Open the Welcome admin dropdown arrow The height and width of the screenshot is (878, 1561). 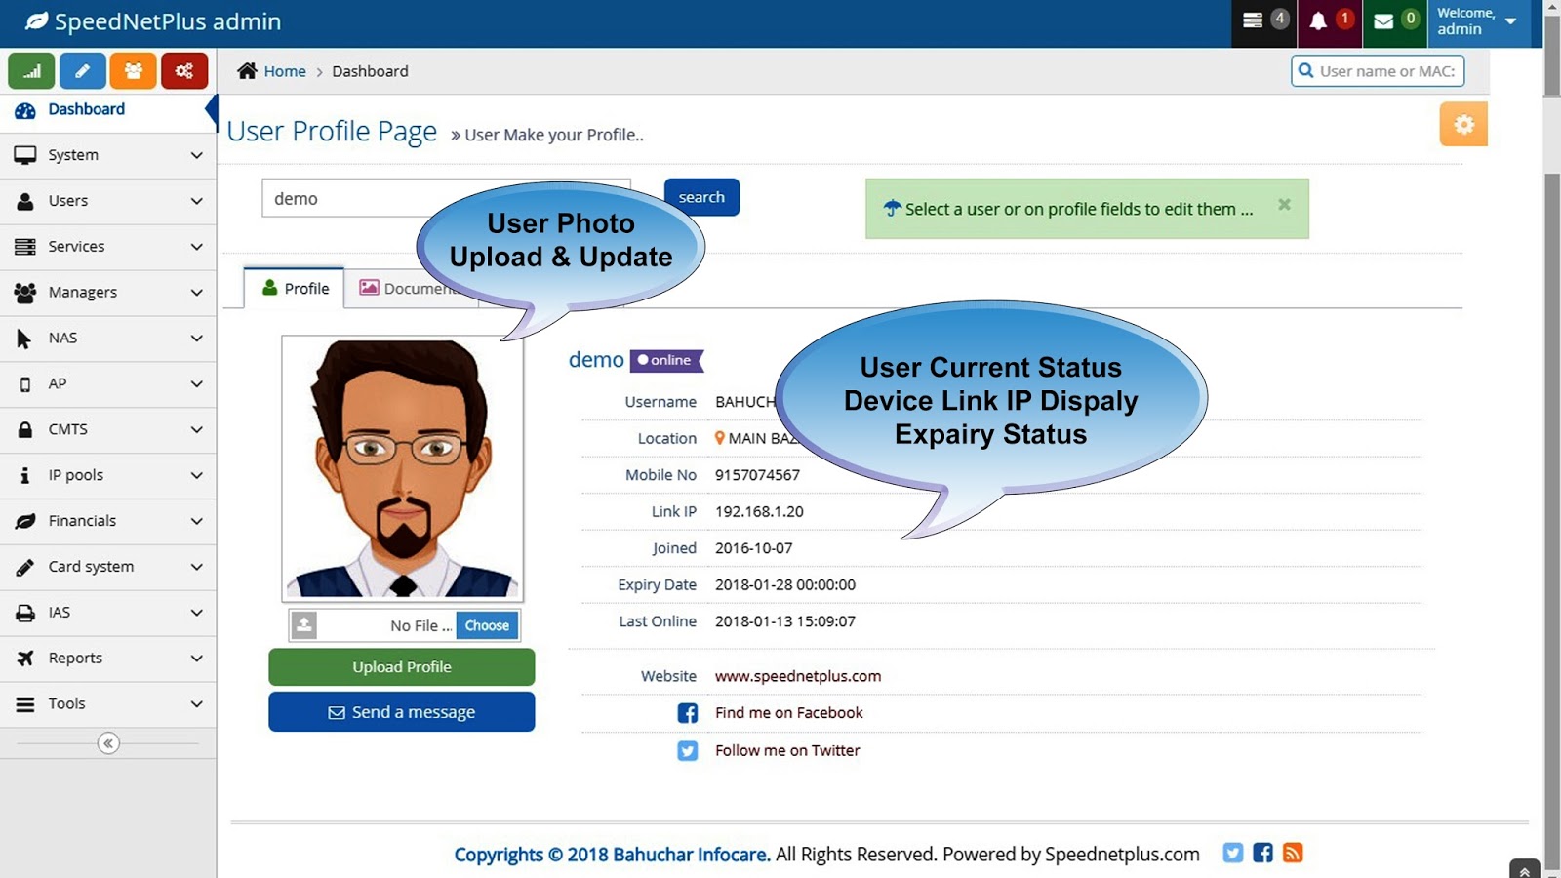1510,21
